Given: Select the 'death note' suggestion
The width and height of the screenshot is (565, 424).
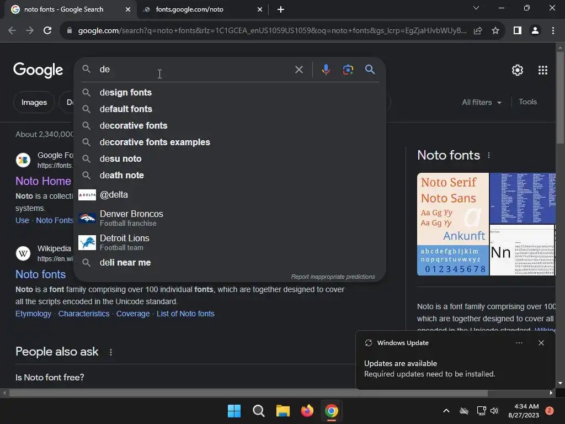Looking at the screenshot, I should coord(230,176).
